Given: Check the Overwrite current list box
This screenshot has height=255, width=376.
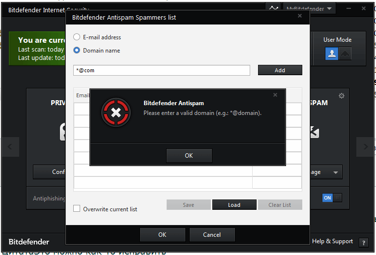Looking at the screenshot, I should click(77, 208).
